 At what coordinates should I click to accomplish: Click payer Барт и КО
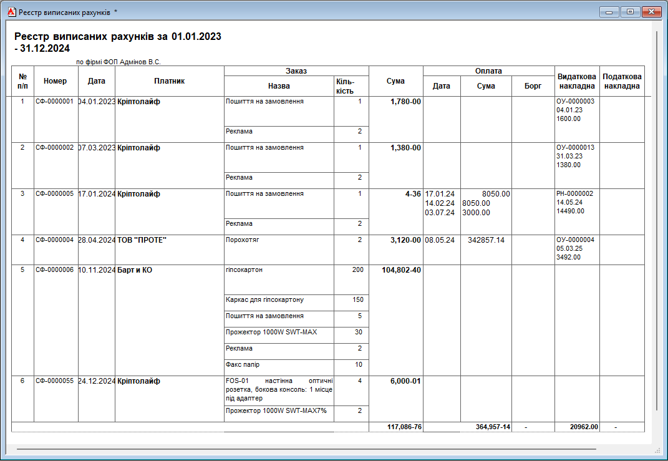pos(135,269)
